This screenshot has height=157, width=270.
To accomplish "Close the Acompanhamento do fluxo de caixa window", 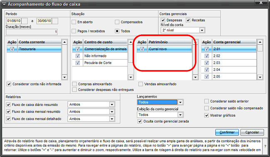I will click(261, 2).
